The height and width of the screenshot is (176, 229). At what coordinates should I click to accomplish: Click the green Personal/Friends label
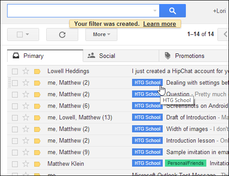[185, 163]
